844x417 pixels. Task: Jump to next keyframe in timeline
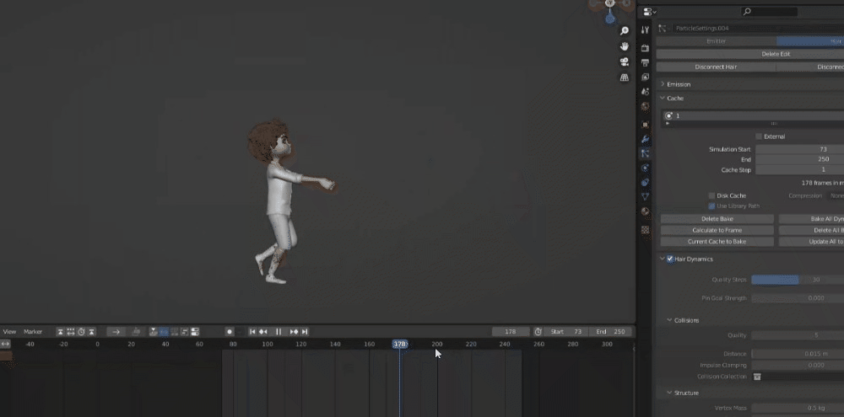click(x=294, y=332)
